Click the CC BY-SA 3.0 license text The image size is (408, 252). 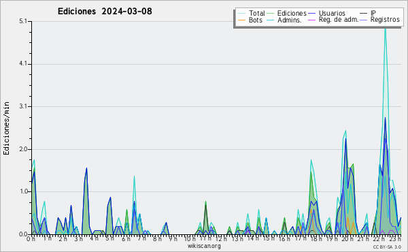[387, 247]
